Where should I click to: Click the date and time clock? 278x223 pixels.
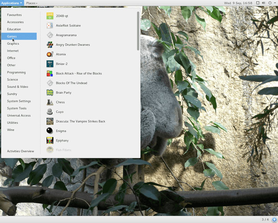[x=238, y=3]
